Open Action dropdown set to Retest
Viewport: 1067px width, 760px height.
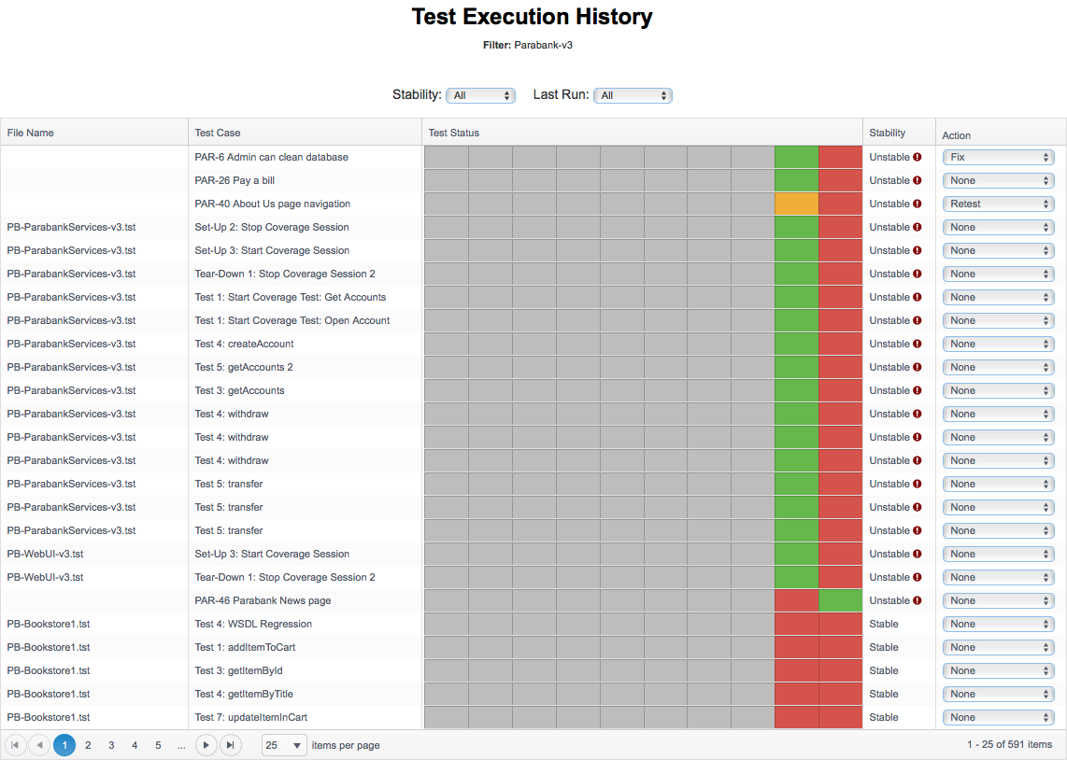[x=998, y=204]
